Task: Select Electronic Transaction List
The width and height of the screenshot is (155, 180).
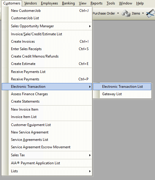Action: click(x=122, y=87)
